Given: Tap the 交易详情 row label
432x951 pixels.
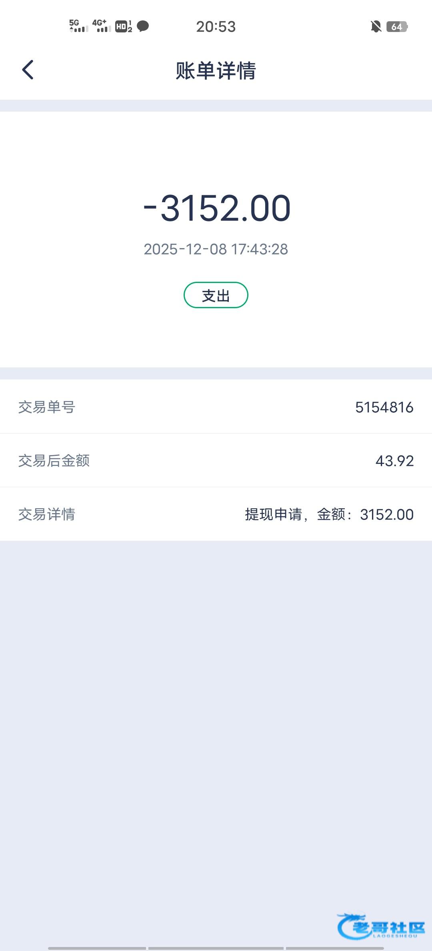Looking at the screenshot, I should coord(47,514).
